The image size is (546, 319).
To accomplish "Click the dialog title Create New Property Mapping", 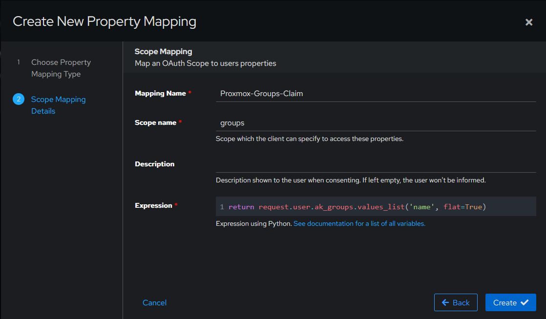I will tap(105, 21).
